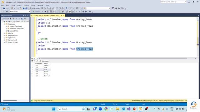Viewport: 200px width, 112px height.
Task: Open Visual Studio Code from taskbar
Action: pyautogui.click(x=123, y=109)
